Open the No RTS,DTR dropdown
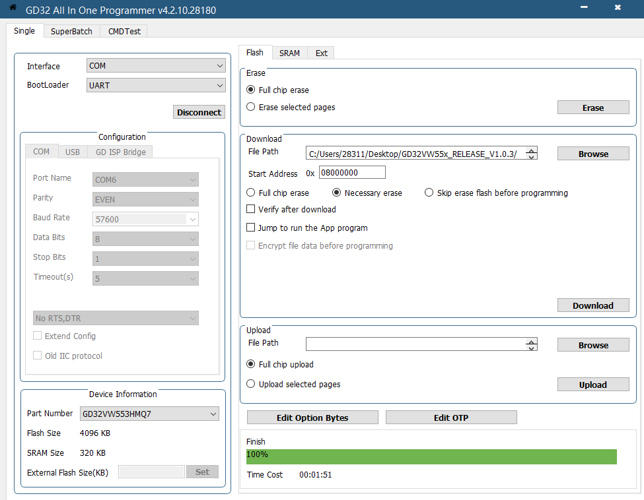Screen dimensions: 644x500 pyautogui.click(x=116, y=318)
